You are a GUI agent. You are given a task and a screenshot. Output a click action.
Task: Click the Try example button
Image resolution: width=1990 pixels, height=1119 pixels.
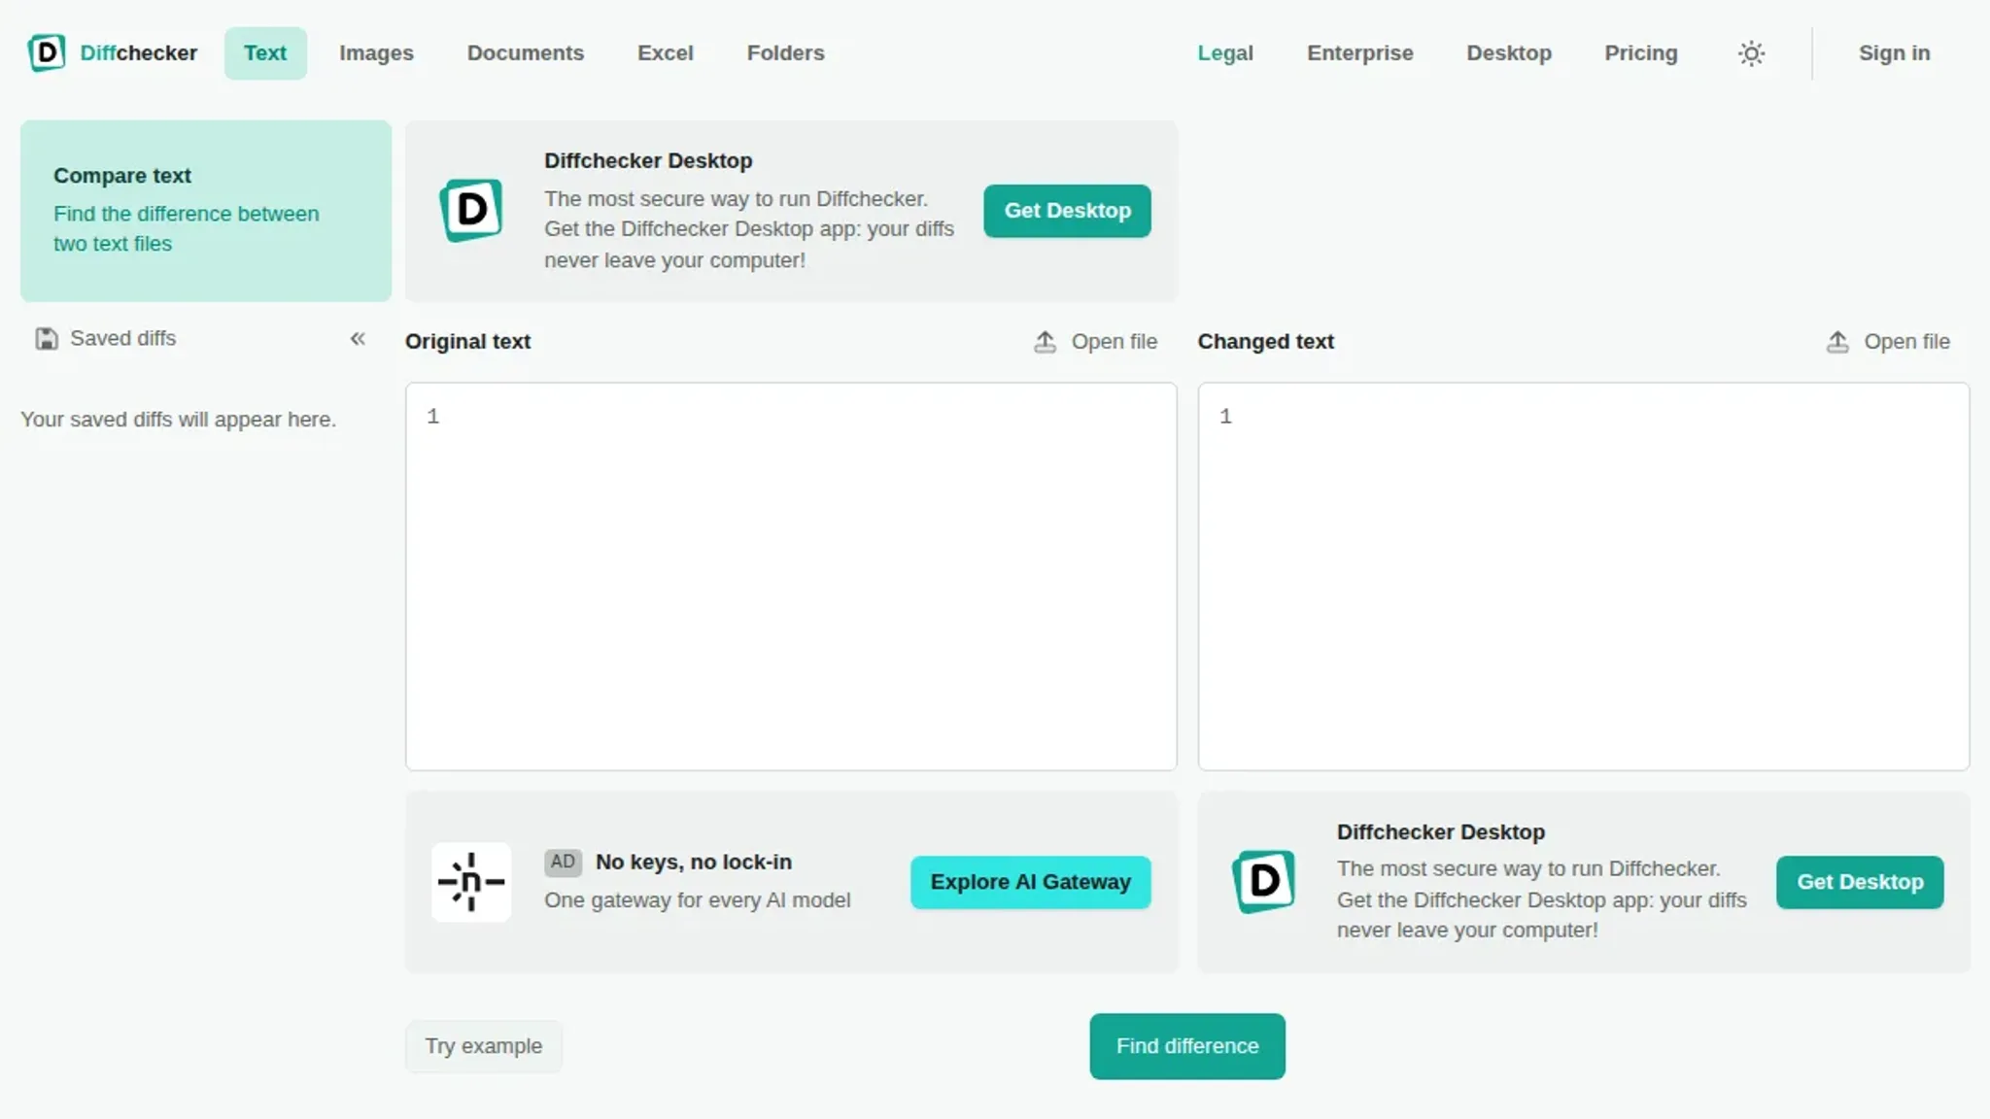pos(483,1046)
